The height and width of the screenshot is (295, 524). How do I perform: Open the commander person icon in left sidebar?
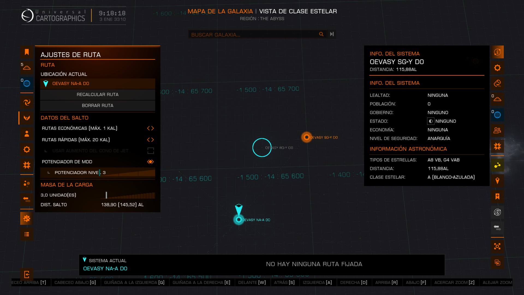tap(27, 134)
